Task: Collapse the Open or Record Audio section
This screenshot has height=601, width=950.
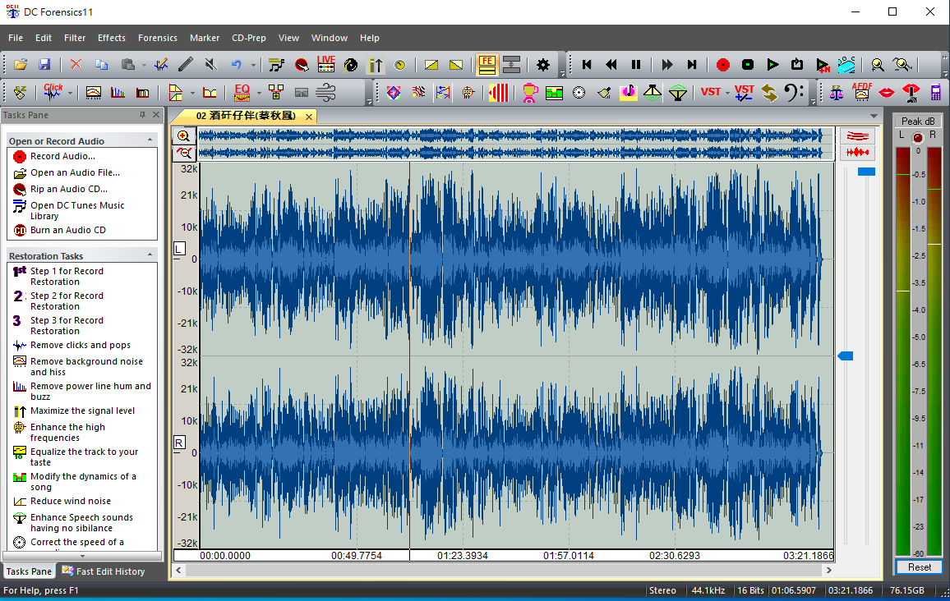Action: [x=150, y=140]
